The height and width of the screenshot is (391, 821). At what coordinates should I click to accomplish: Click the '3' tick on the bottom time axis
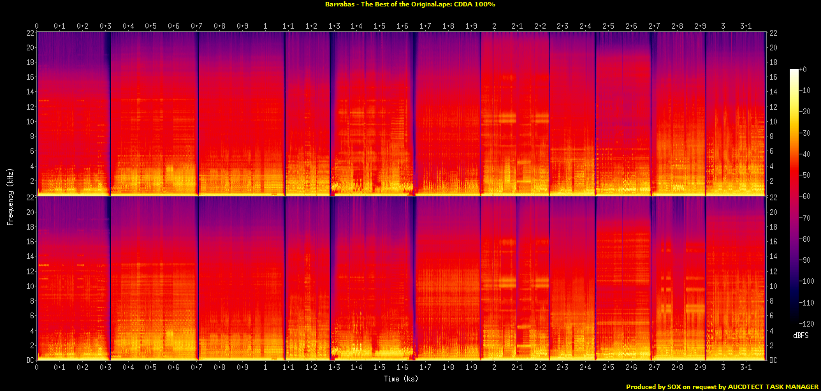tap(723, 368)
